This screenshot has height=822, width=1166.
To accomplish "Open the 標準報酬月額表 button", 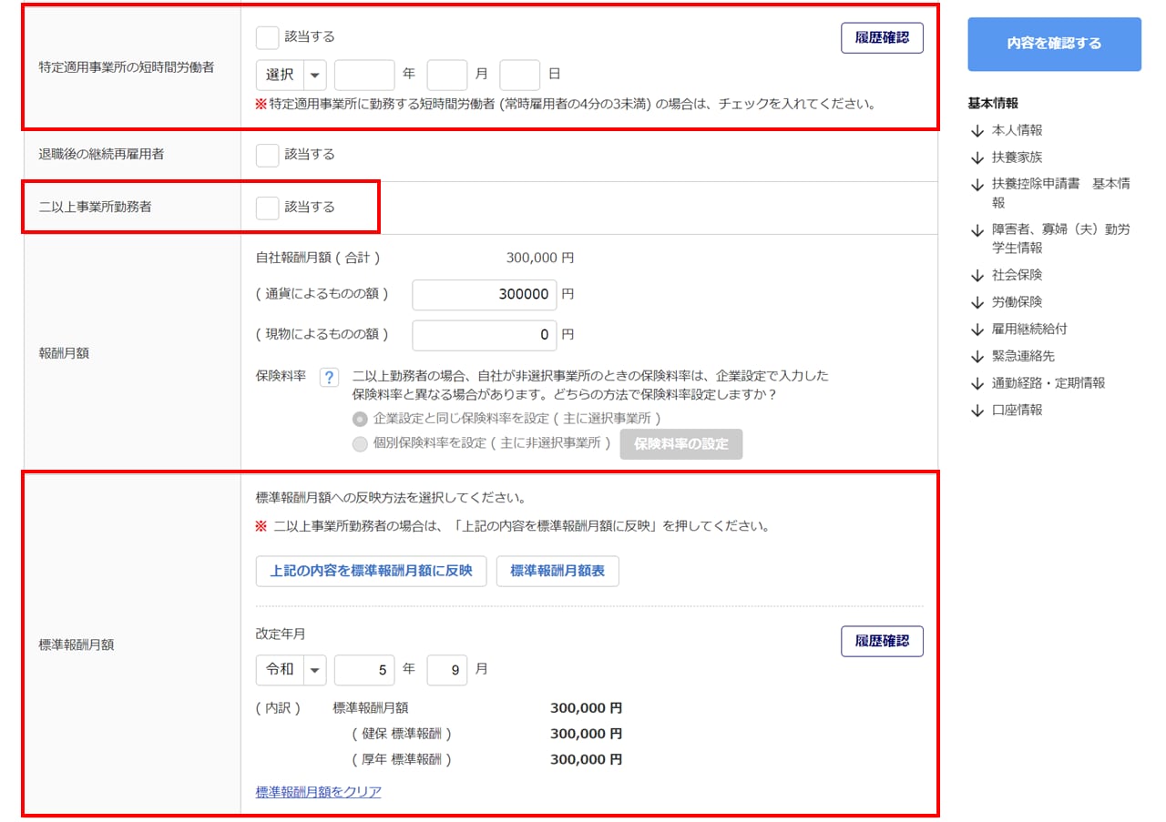I will coord(557,572).
